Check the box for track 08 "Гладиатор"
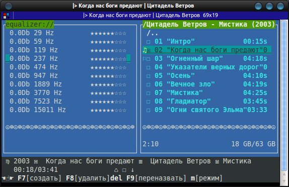This screenshot has width=289, height=187. 149,102
